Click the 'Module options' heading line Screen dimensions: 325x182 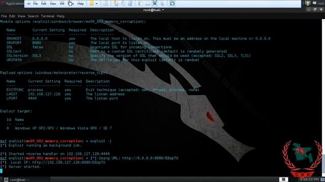[x=73, y=21]
